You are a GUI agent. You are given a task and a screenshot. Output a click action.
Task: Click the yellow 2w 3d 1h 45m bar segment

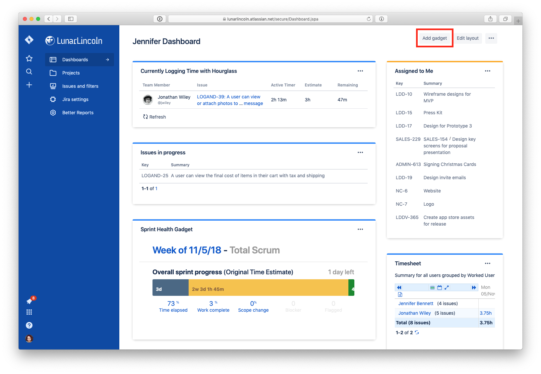coord(269,288)
